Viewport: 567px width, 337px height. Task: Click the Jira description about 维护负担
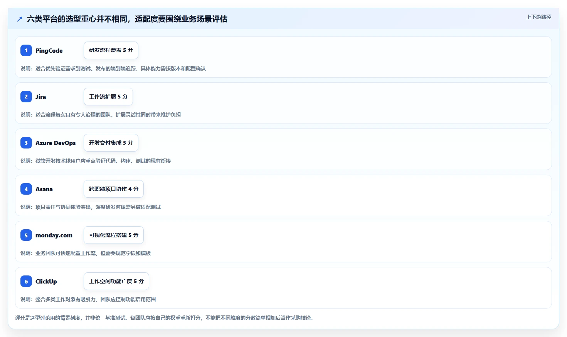click(101, 115)
